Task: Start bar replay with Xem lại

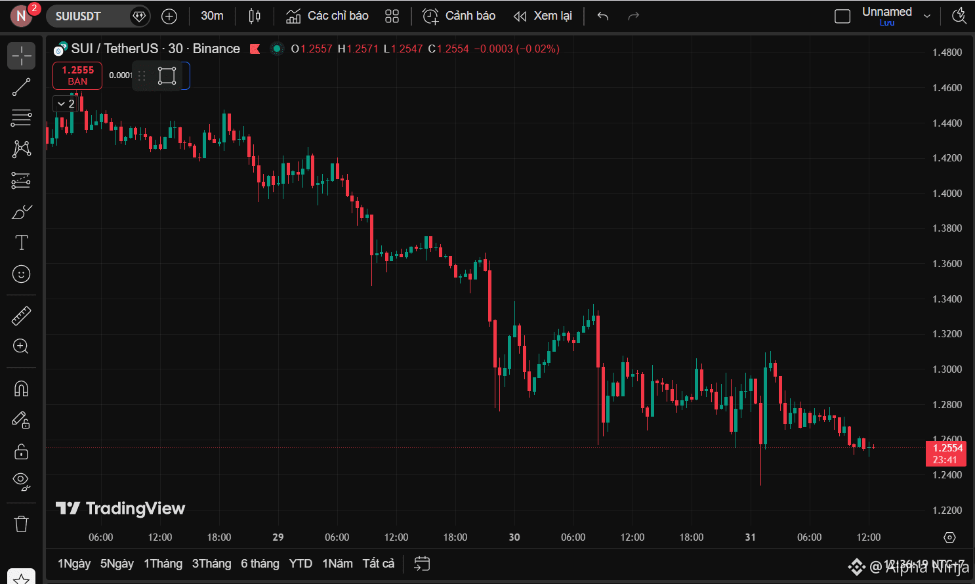Action: pos(543,16)
